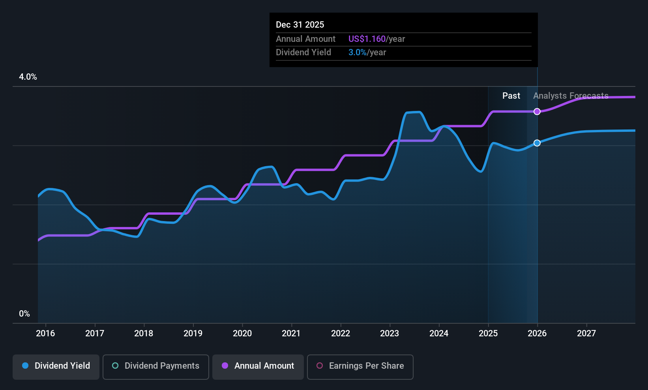Click the blue Dividend Yield data point marker
The width and height of the screenshot is (648, 390).
pos(537,143)
